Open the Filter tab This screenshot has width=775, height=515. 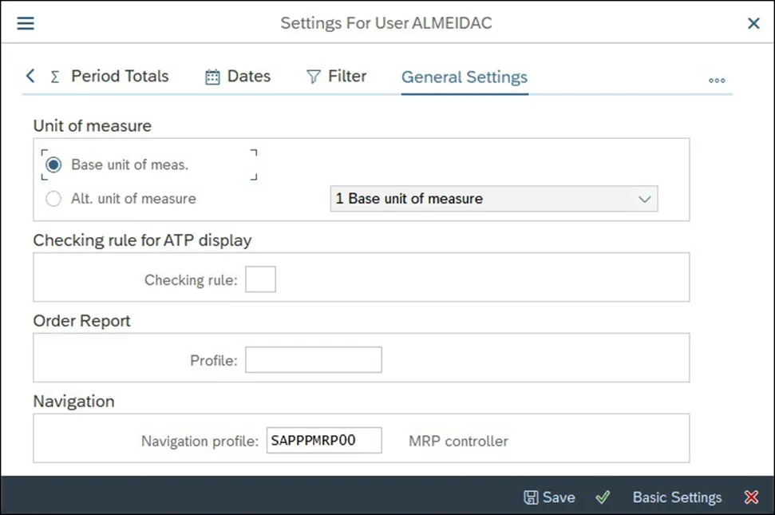point(347,77)
